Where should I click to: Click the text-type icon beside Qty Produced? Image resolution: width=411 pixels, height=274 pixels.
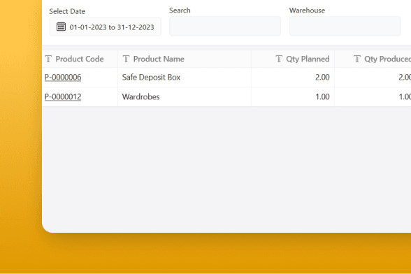pyautogui.click(x=357, y=59)
